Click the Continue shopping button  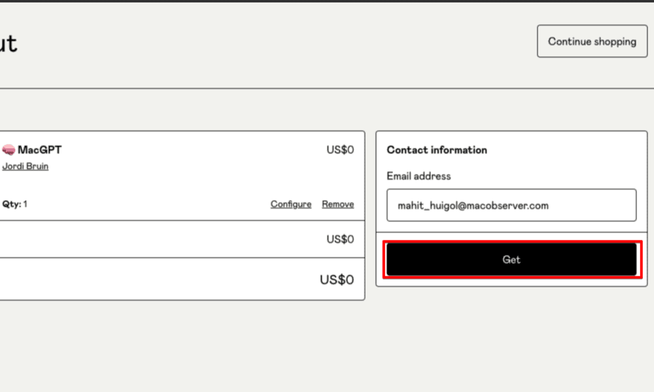(592, 41)
